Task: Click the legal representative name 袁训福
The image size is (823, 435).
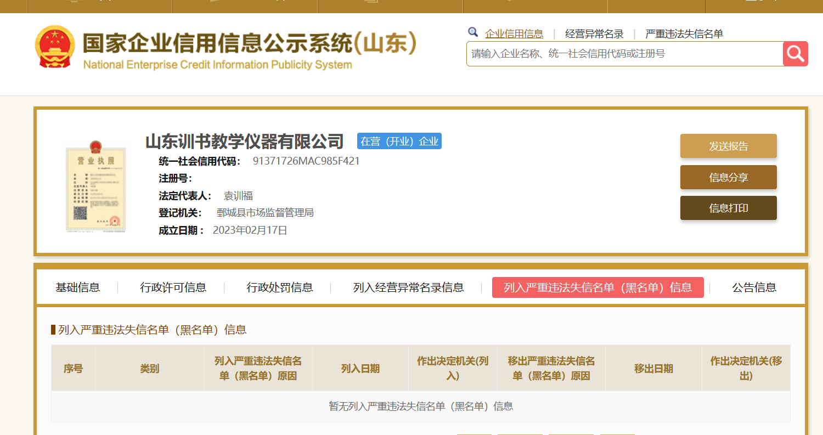Action: pos(238,196)
